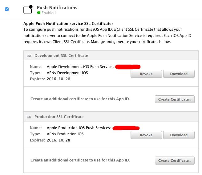Select the Push Notifications title text
This screenshot has width=202, height=175.
(57, 8)
